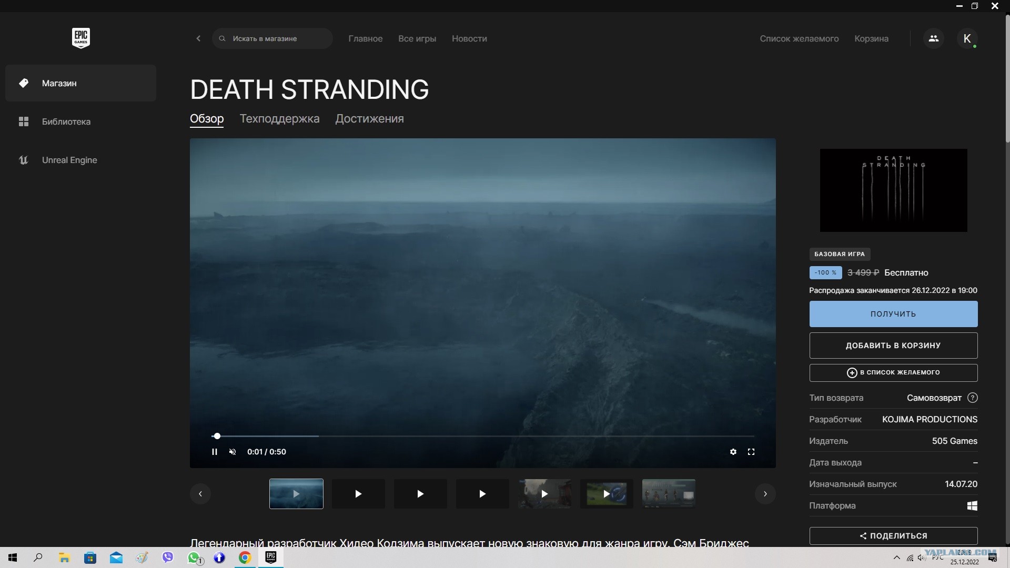
Task: Open the Библиотека library section
Action: (x=80, y=121)
